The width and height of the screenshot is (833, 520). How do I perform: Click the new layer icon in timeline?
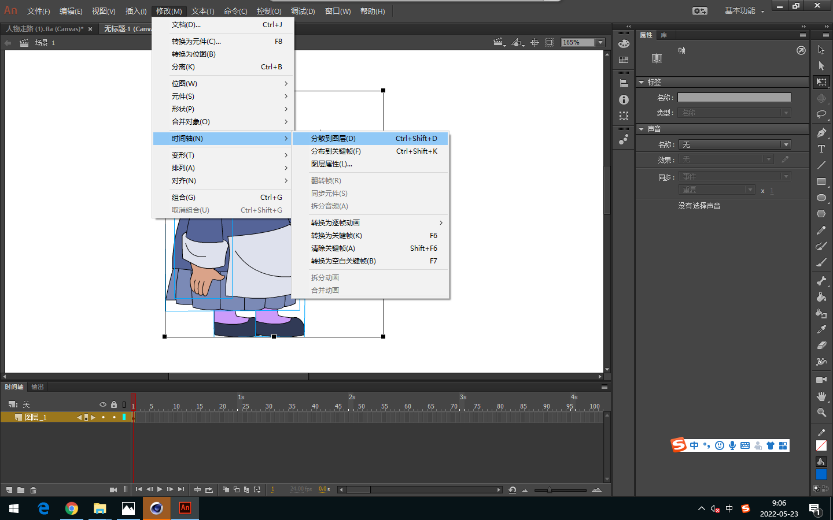click(9, 490)
